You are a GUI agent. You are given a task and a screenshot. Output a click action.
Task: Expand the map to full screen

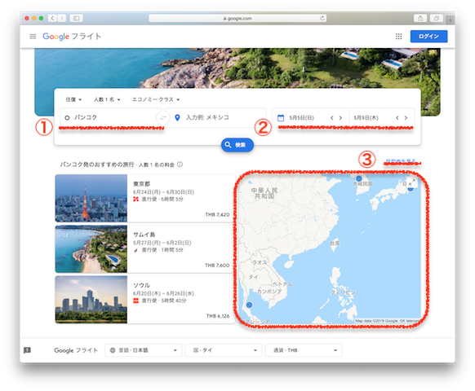[x=412, y=182]
